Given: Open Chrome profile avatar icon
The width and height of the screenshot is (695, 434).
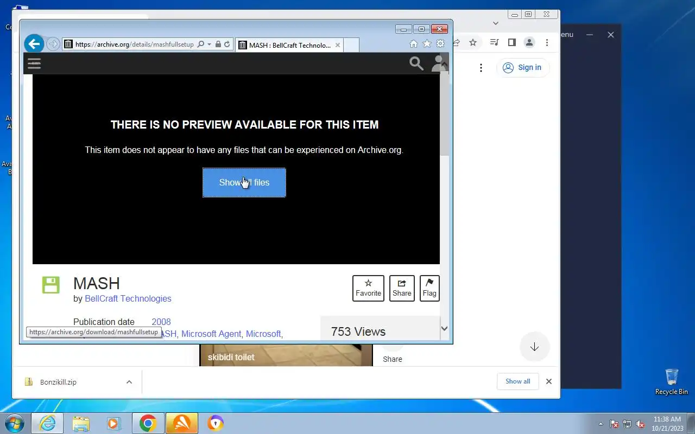Looking at the screenshot, I should point(529,42).
